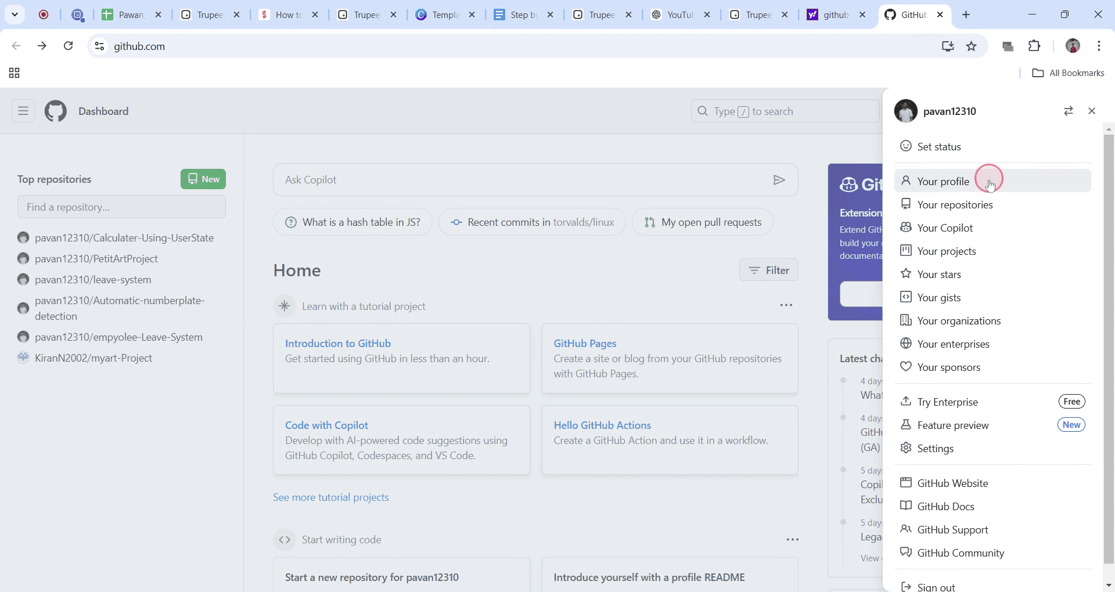Expand the Filter options for feed

768,270
